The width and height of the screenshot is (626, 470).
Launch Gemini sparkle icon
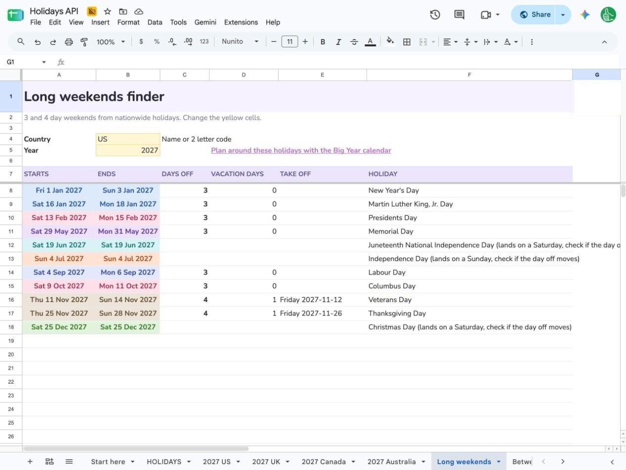click(585, 15)
